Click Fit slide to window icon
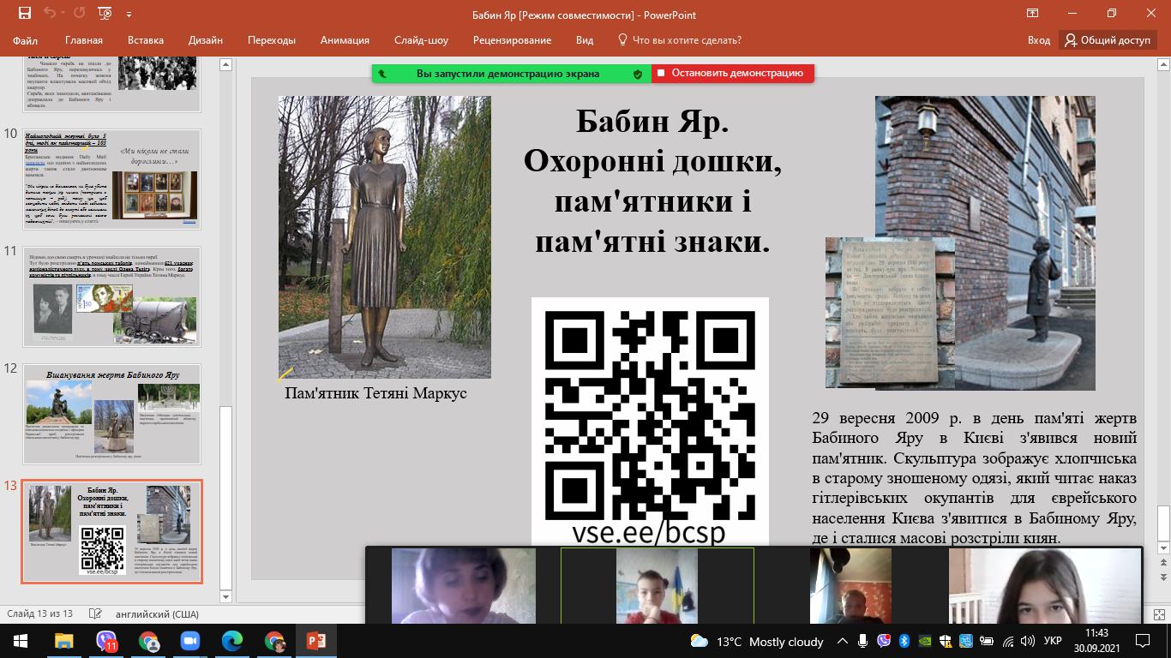Image resolution: width=1171 pixels, height=658 pixels. point(1157,613)
